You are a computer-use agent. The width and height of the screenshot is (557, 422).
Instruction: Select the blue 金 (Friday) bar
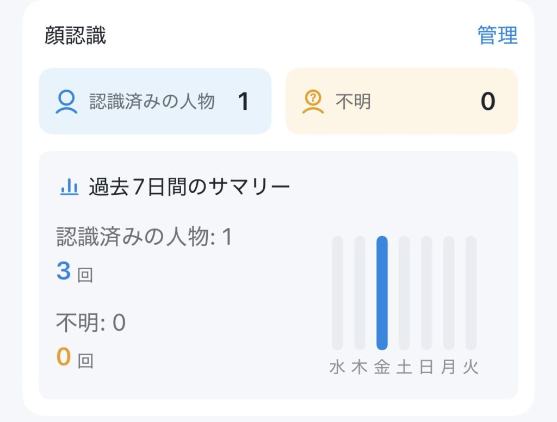pos(382,293)
